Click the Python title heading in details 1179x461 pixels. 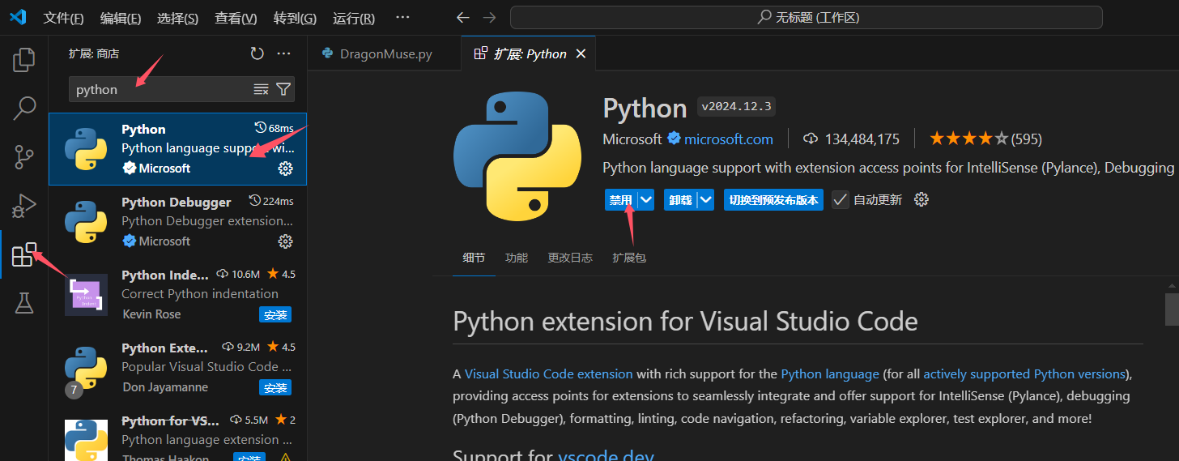point(645,108)
